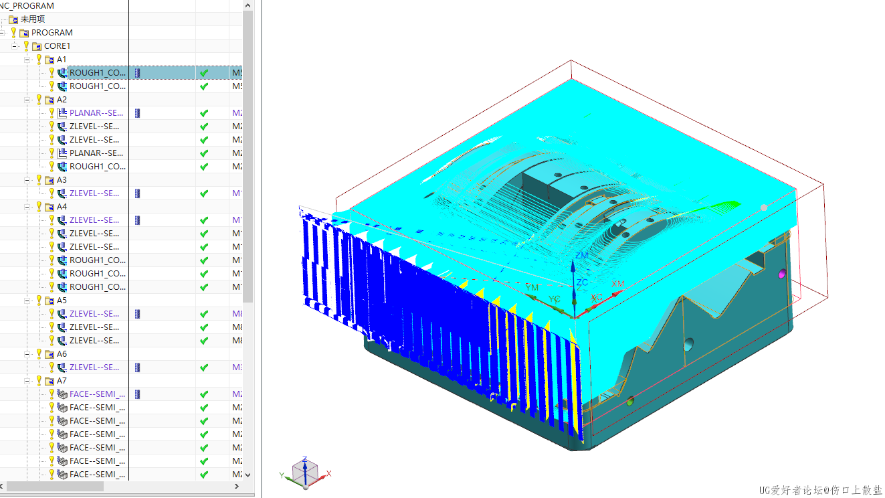Click the tool change marker in the A3 ZLEVEL row
Image resolution: width=885 pixels, height=498 pixels.
[137, 193]
